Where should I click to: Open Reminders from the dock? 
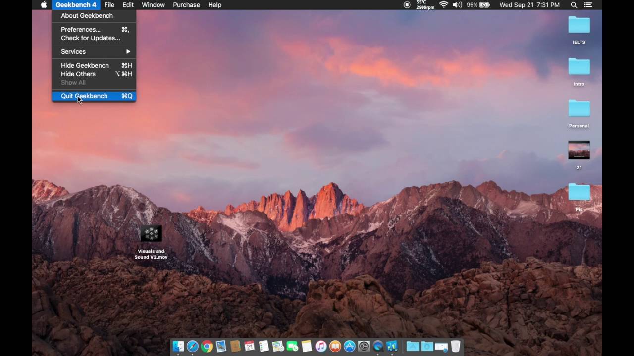click(x=264, y=347)
